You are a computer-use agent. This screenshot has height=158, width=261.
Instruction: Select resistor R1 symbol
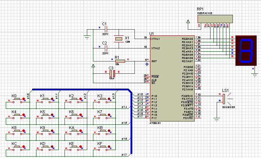click(120, 61)
